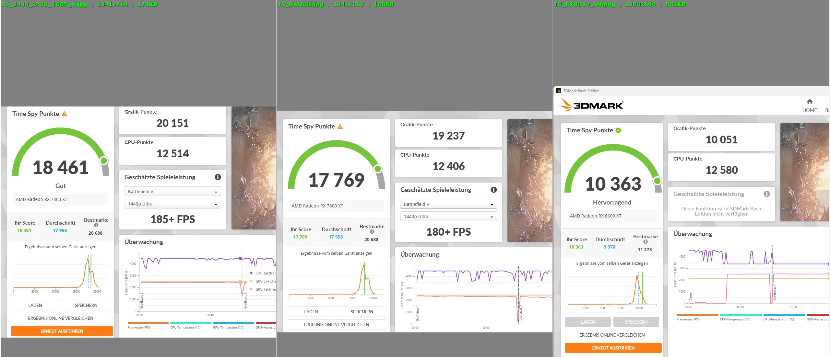The width and height of the screenshot is (830, 357).
Task: Open 'Ergebnisse vom selben Gerät anzeigen' in the 18 461 result
Action: (61, 247)
